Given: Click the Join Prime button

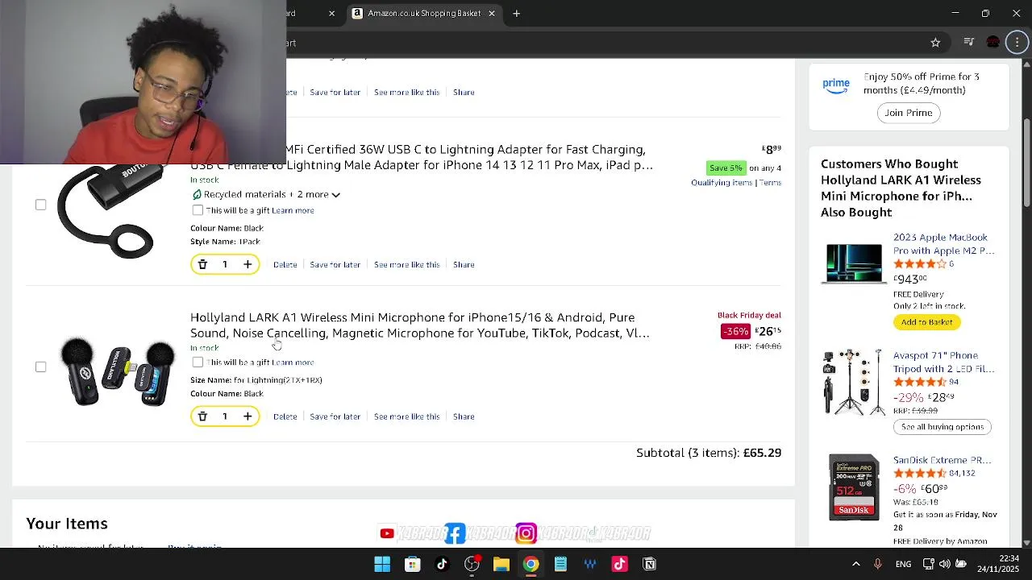Looking at the screenshot, I should (x=909, y=113).
